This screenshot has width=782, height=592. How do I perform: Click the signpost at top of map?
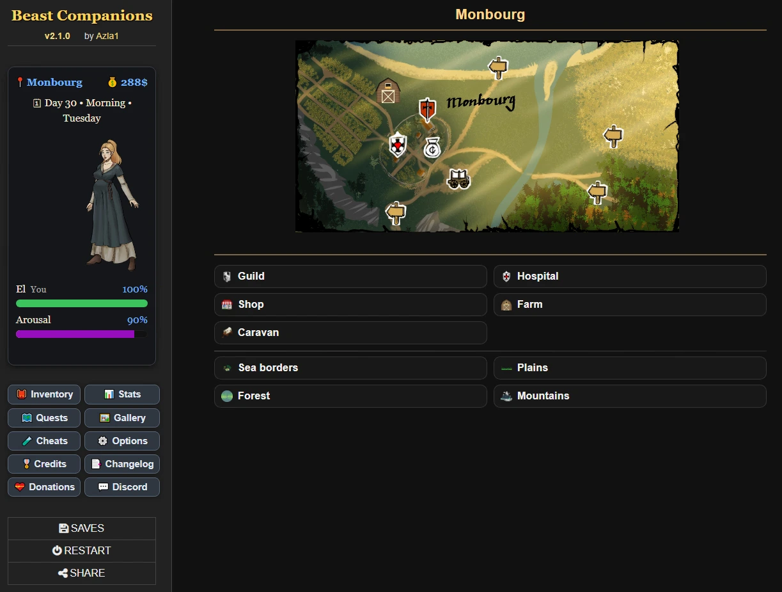(x=497, y=67)
